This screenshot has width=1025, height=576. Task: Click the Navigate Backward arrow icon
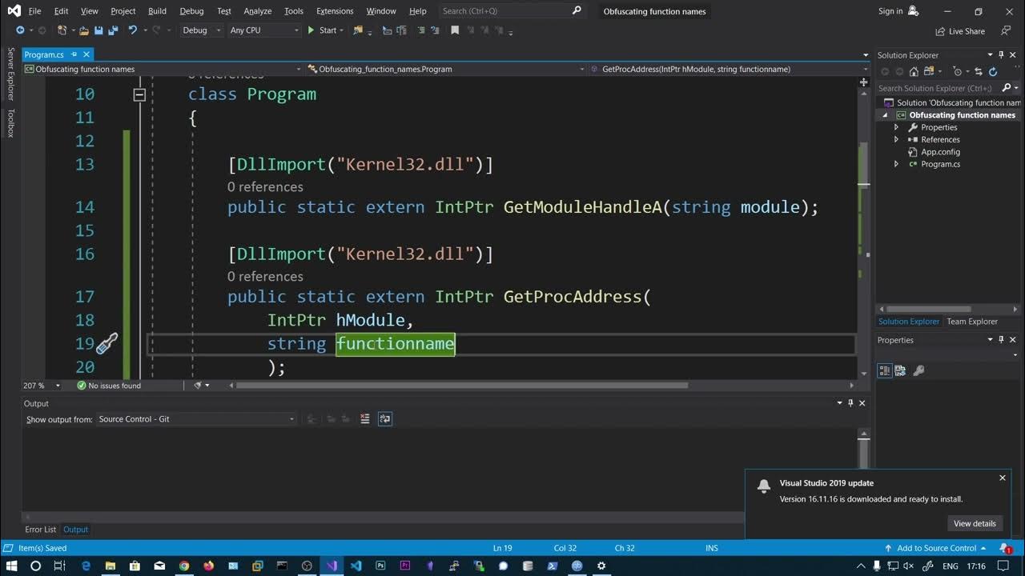coord(20,30)
